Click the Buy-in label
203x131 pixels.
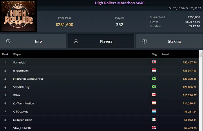pos(154,22)
